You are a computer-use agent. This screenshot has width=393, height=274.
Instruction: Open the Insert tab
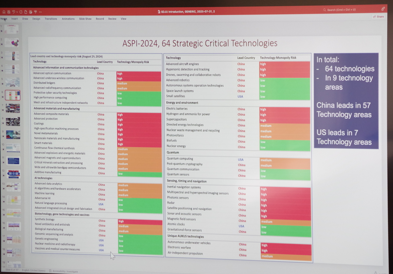click(x=14, y=19)
